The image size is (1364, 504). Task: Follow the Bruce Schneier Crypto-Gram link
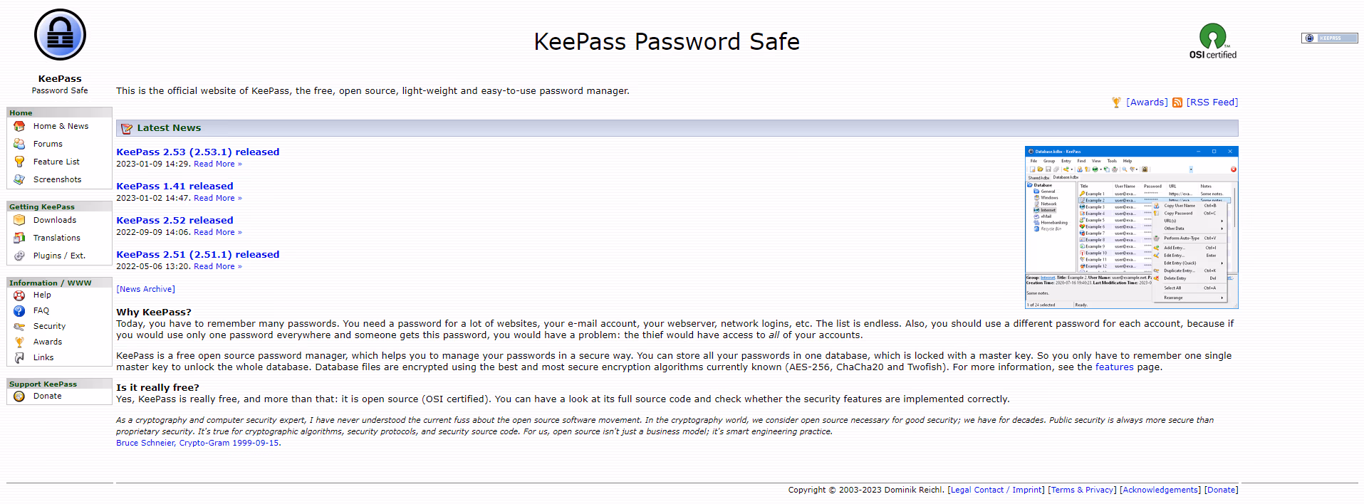(x=197, y=443)
